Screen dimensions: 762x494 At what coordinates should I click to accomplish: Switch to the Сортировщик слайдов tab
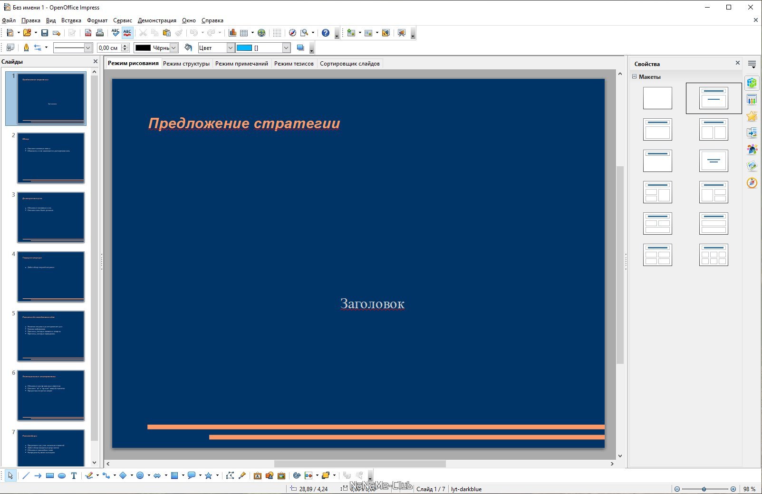pos(349,64)
